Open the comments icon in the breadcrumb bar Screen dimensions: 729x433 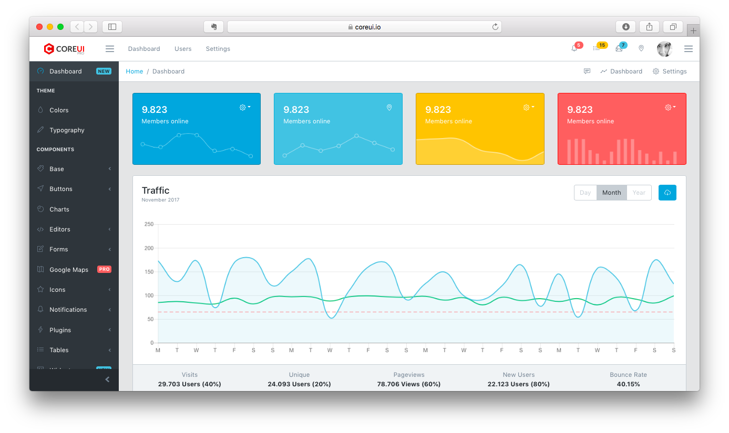(587, 71)
